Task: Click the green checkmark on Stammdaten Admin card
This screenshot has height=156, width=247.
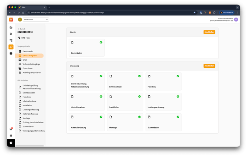Action: point(101,42)
